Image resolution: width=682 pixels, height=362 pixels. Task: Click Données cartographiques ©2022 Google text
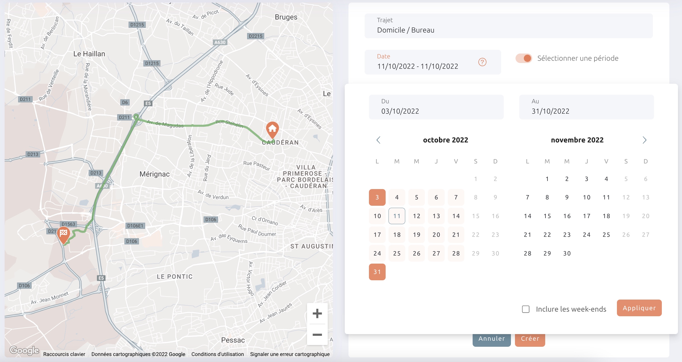click(x=138, y=354)
